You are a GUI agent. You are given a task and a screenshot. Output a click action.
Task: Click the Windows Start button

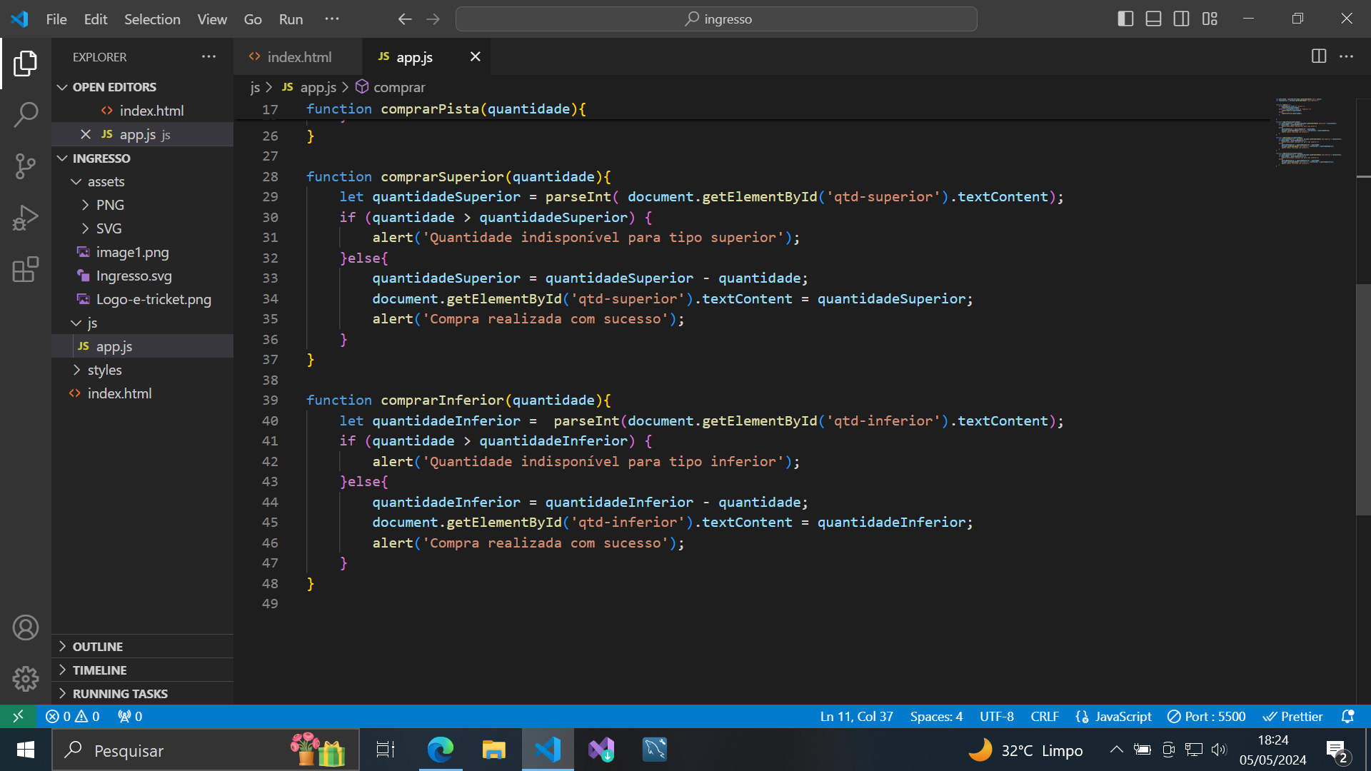[x=26, y=750]
